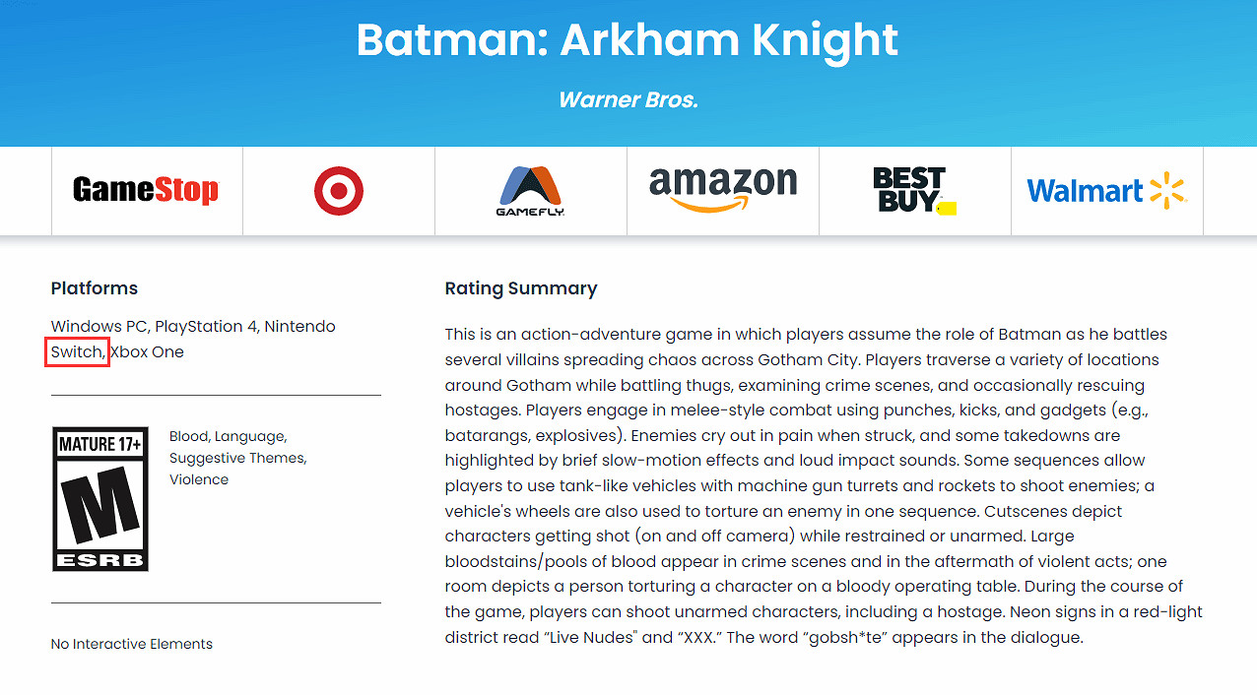Click the ESRB Mature 17+ rating icon
Screen dimensions: 1257x695
pyautogui.click(x=99, y=498)
